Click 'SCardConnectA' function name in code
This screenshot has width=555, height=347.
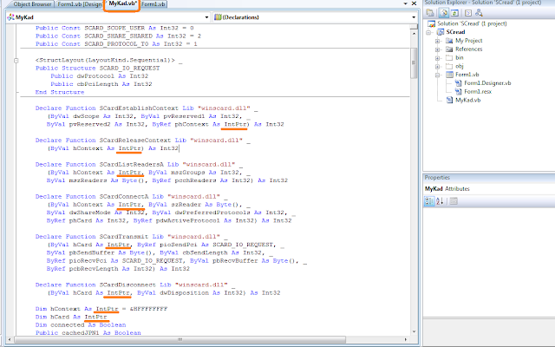pyautogui.click(x=124, y=197)
